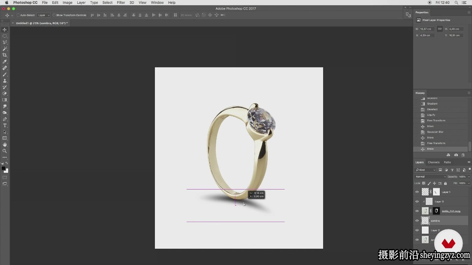Image resolution: width=472 pixels, height=265 pixels.
Task: Open Fill slider dropdown arrow
Action: (469, 183)
